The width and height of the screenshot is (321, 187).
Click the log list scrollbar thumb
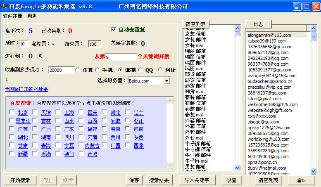pyautogui.click(x=313, y=37)
